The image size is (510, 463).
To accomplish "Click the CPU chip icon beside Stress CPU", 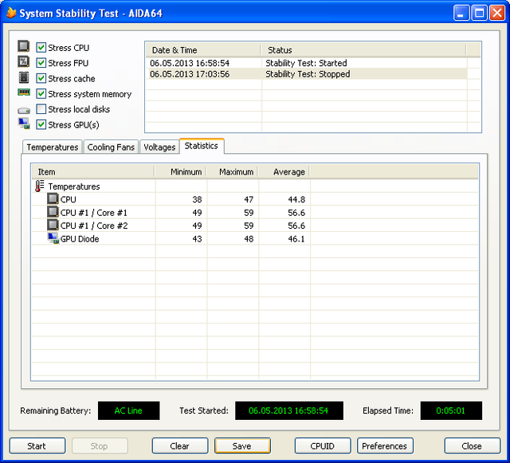I will 24,47.
